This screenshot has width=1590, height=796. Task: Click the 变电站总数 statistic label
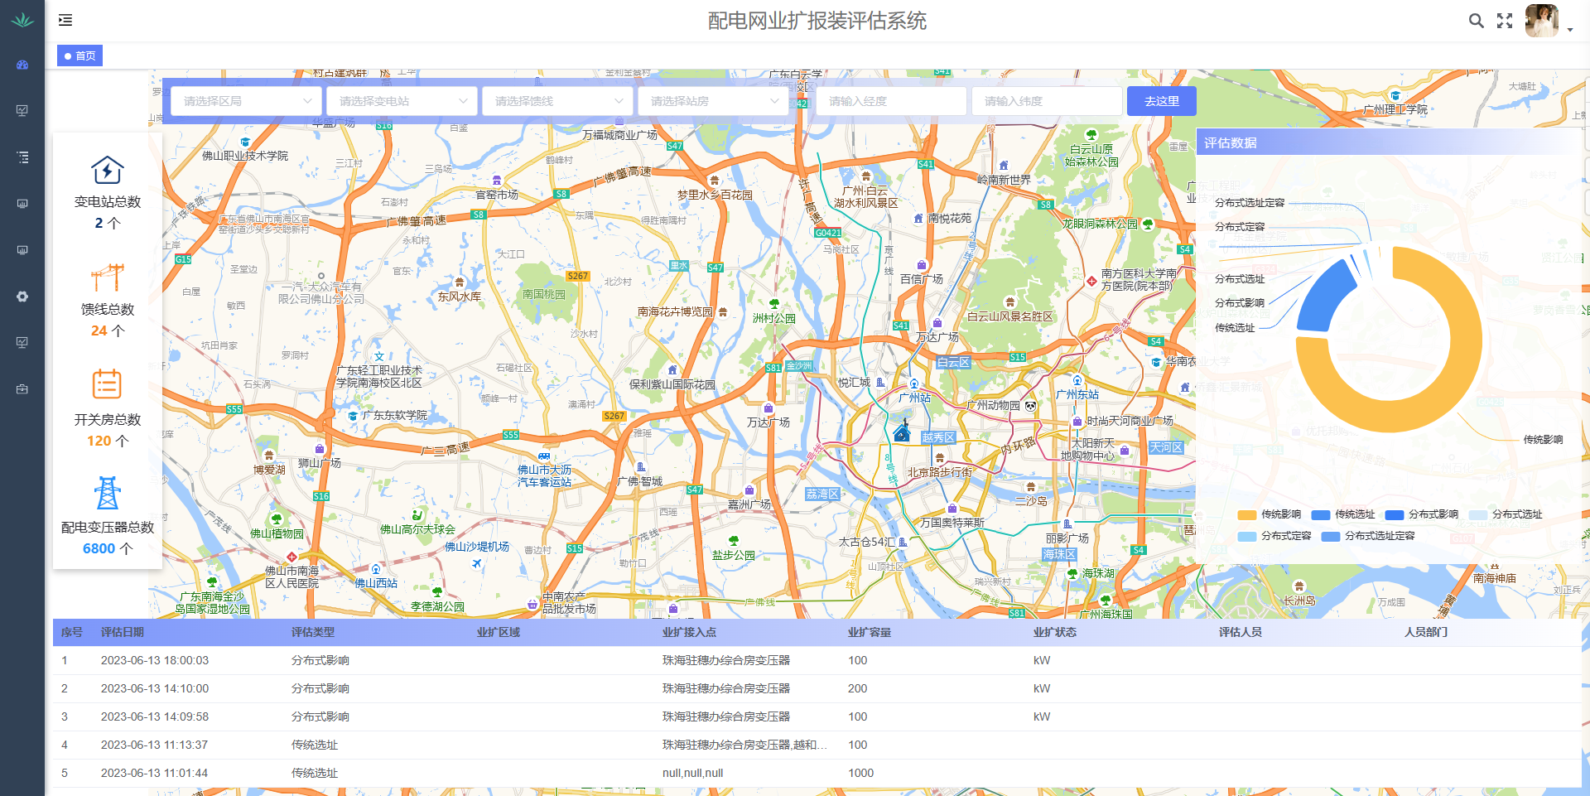pyautogui.click(x=108, y=201)
